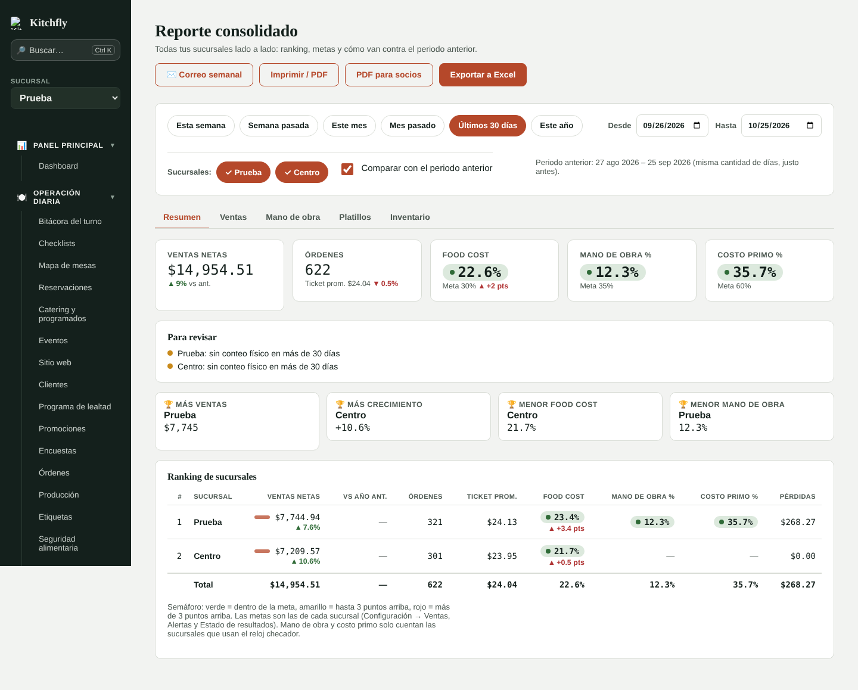Click Centro row name in ranking table

pyautogui.click(x=207, y=556)
